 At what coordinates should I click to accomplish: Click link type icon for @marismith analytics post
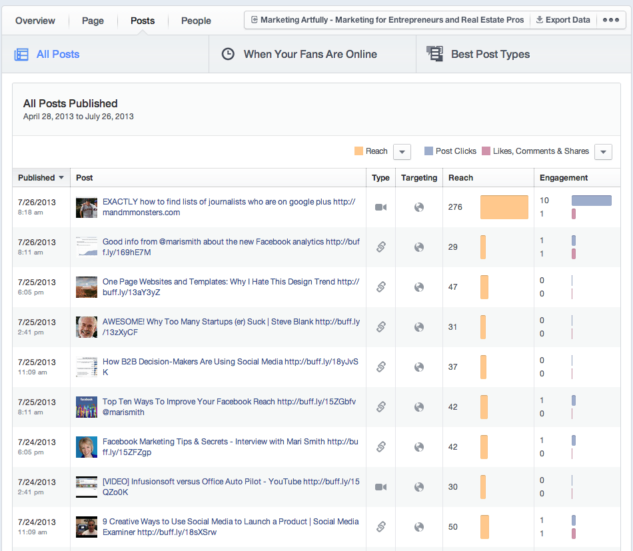[x=380, y=247]
